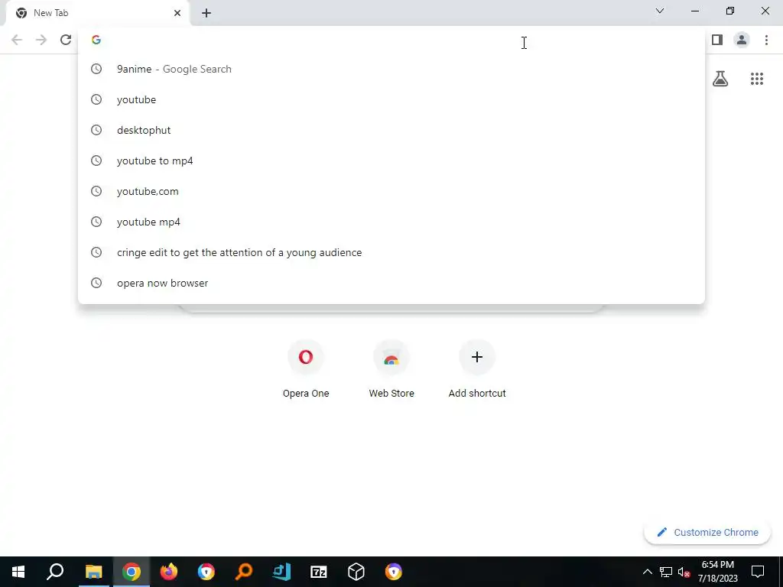Open the Web Store shortcut

pyautogui.click(x=391, y=369)
